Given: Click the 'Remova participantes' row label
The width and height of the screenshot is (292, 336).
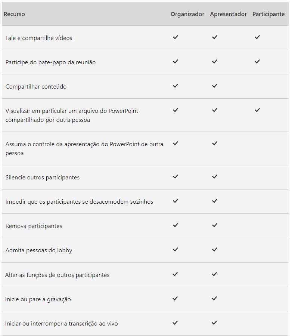Looking at the screenshot, I should [34, 226].
